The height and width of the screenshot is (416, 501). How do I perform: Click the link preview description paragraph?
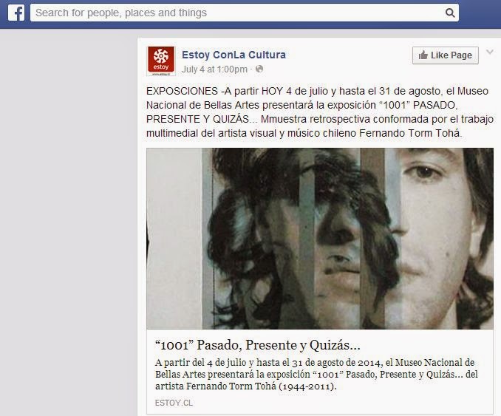(316, 374)
